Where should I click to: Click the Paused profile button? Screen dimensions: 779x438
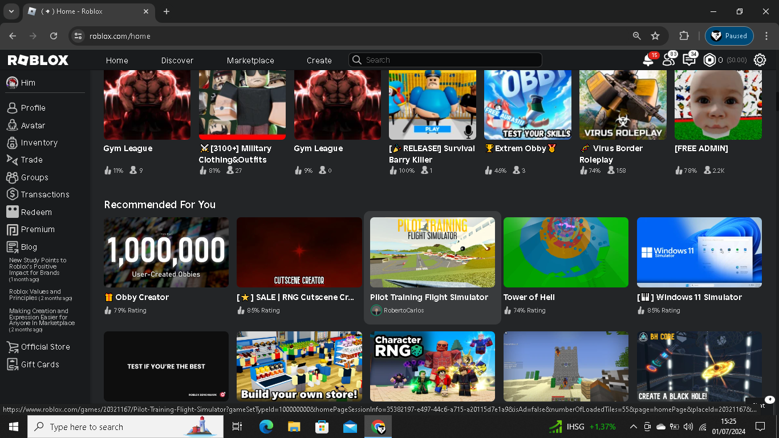pyautogui.click(x=729, y=36)
